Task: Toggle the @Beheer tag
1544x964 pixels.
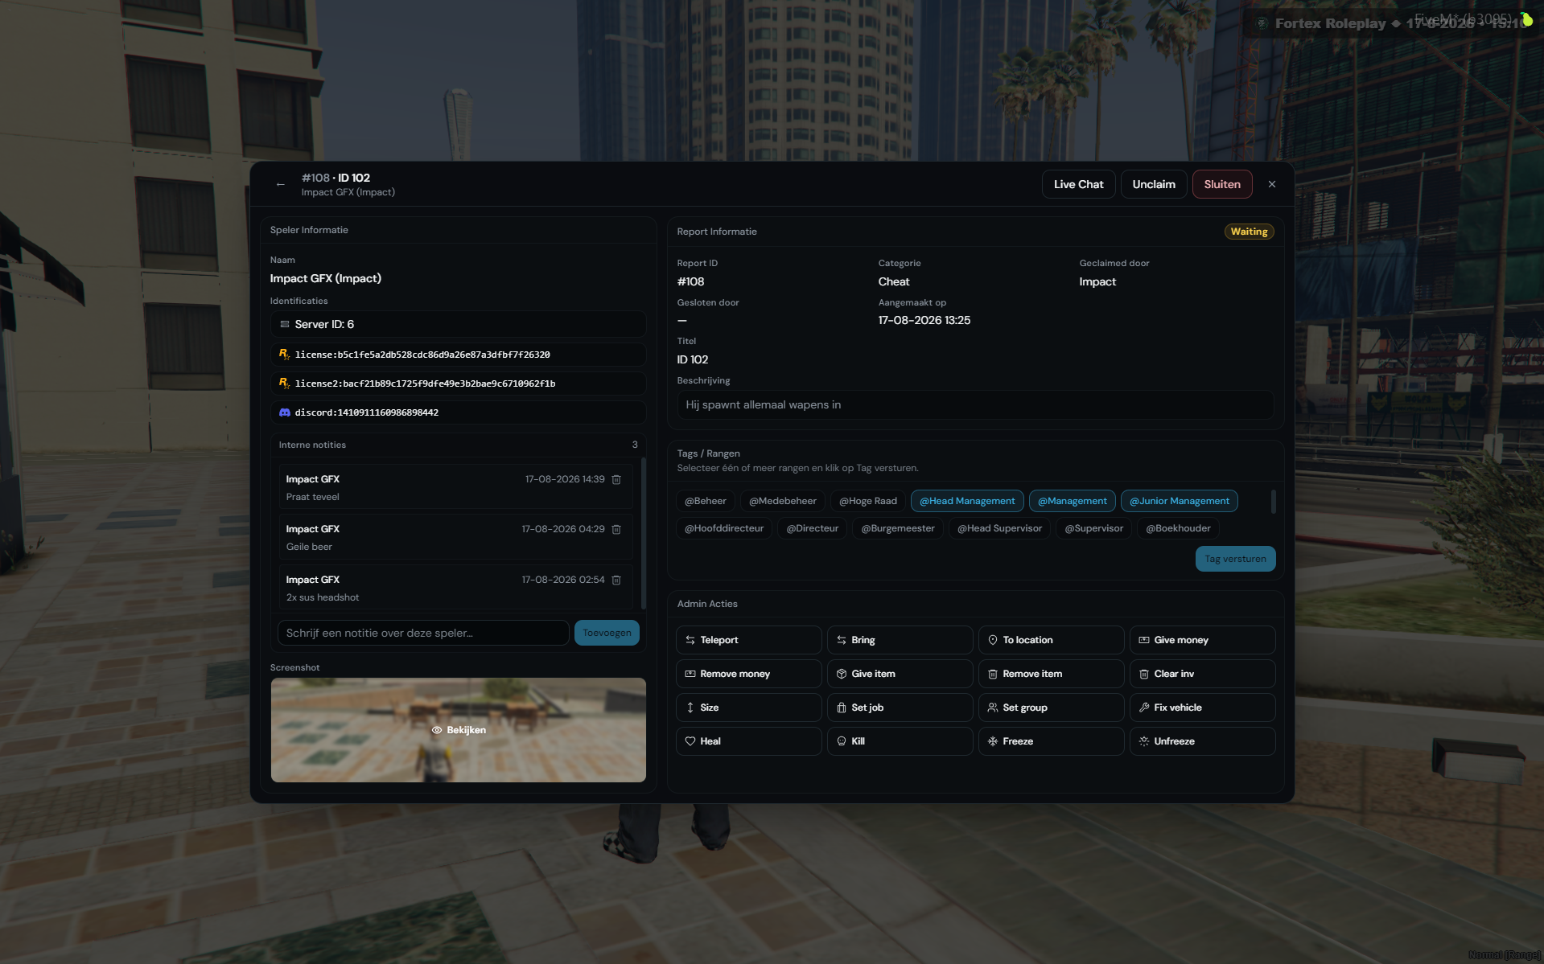Action: coord(705,501)
